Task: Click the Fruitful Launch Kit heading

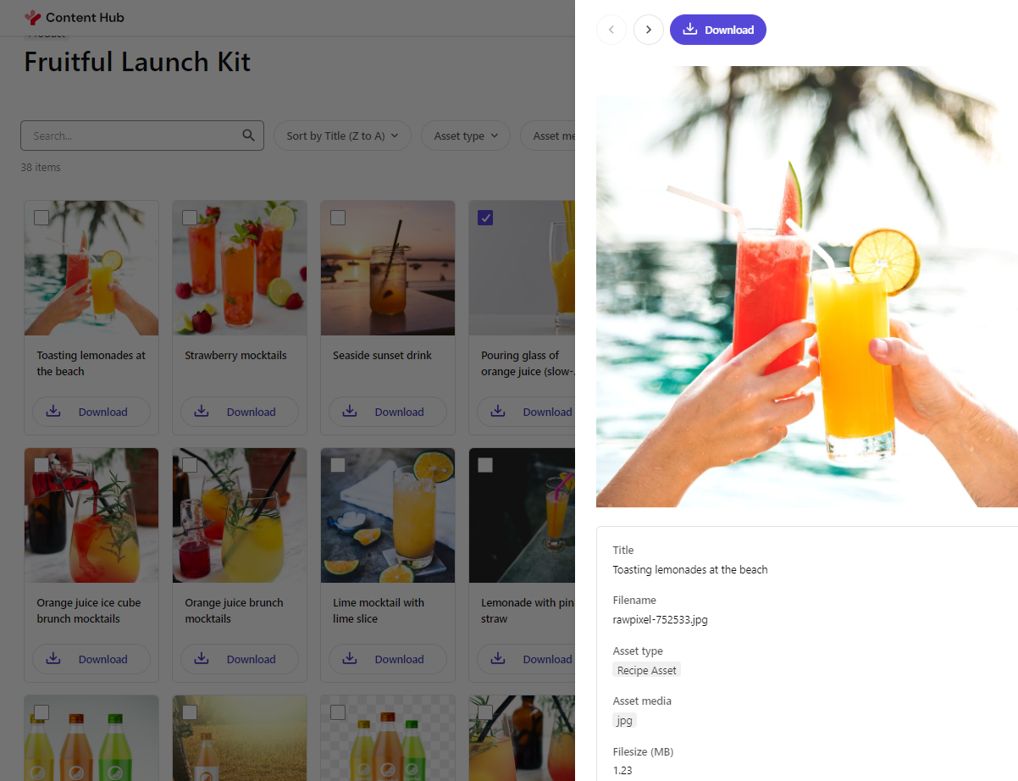Action: click(137, 62)
